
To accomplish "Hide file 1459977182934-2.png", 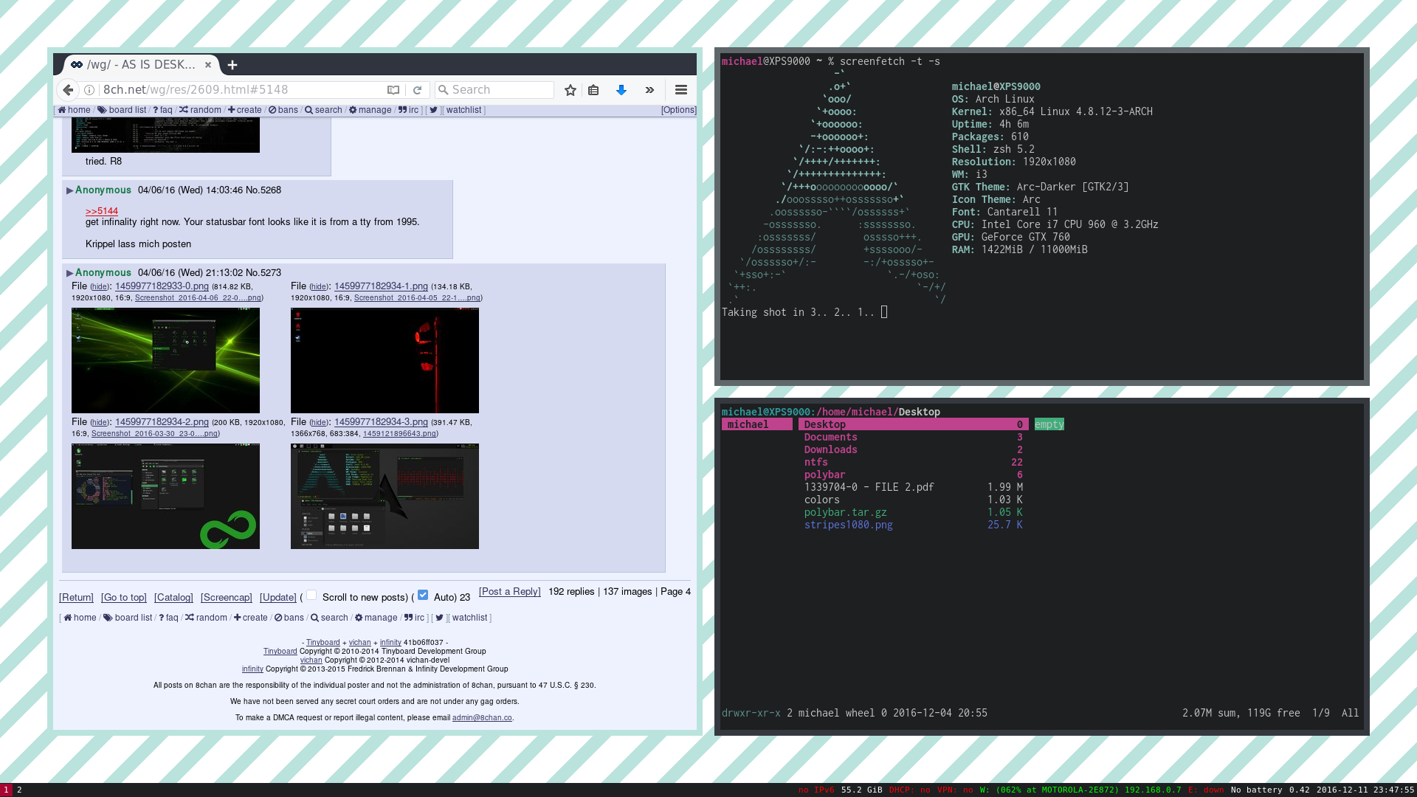I will (x=100, y=423).
